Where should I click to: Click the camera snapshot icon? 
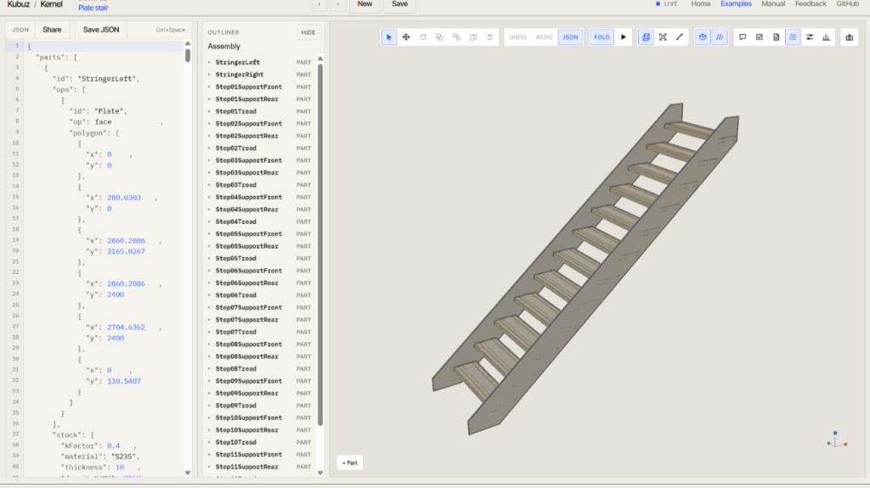[x=850, y=37]
